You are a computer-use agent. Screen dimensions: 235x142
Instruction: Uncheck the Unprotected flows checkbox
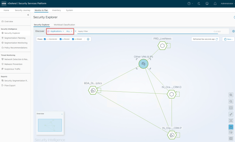[45, 39]
